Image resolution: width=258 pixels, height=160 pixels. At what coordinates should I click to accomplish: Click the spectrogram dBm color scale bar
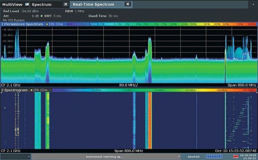coord(154,90)
